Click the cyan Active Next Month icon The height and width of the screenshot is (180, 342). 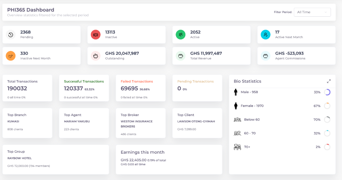pos(266,35)
